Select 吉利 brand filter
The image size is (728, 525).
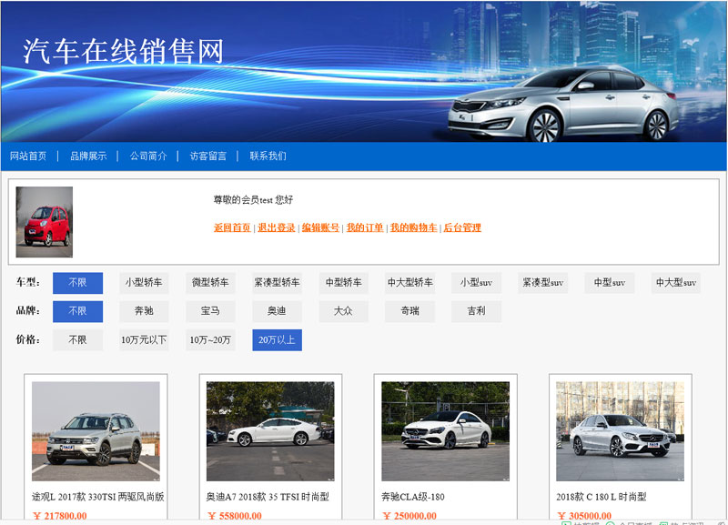click(x=476, y=311)
